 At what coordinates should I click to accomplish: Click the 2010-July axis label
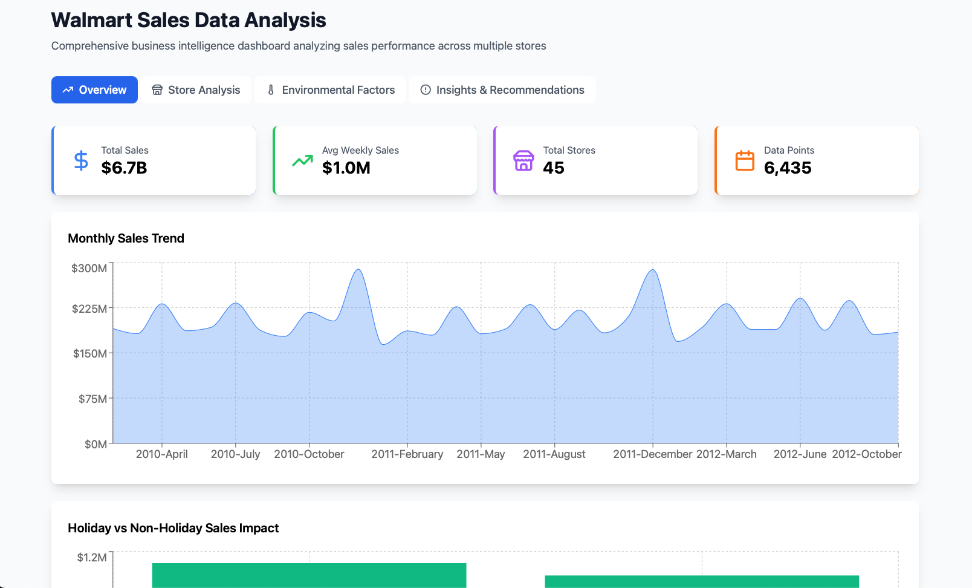236,454
